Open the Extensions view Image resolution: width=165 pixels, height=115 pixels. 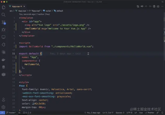3,45
